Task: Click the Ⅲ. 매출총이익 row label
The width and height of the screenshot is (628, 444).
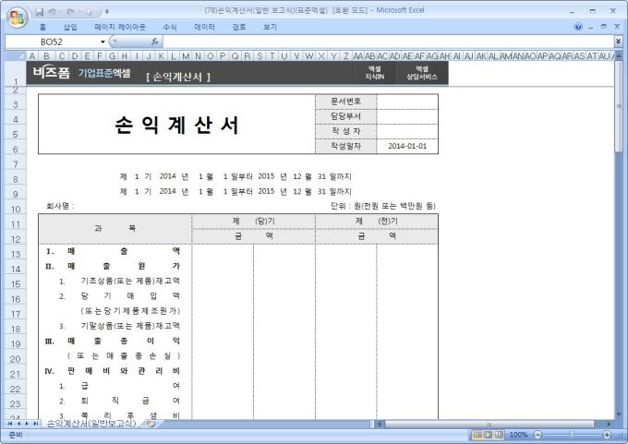Action: coord(113,342)
